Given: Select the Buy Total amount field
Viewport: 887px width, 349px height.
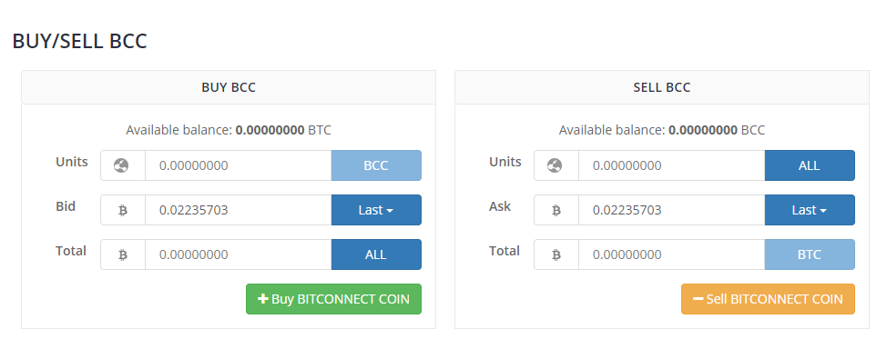Looking at the screenshot, I should pyautogui.click(x=239, y=254).
